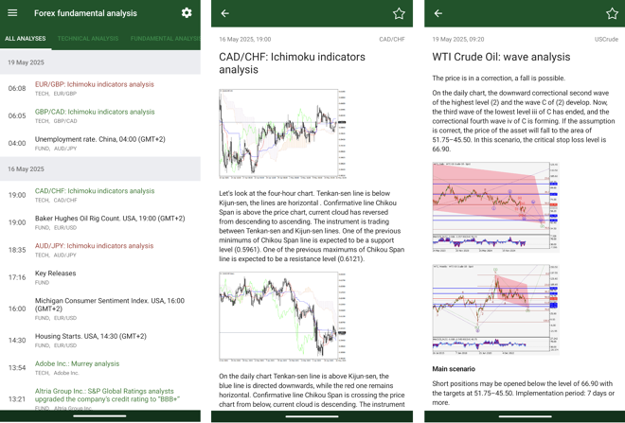Screen dimensions: 625x423
Task: Open Unemployment rate. China entry
Action: pyautogui.click(x=100, y=143)
